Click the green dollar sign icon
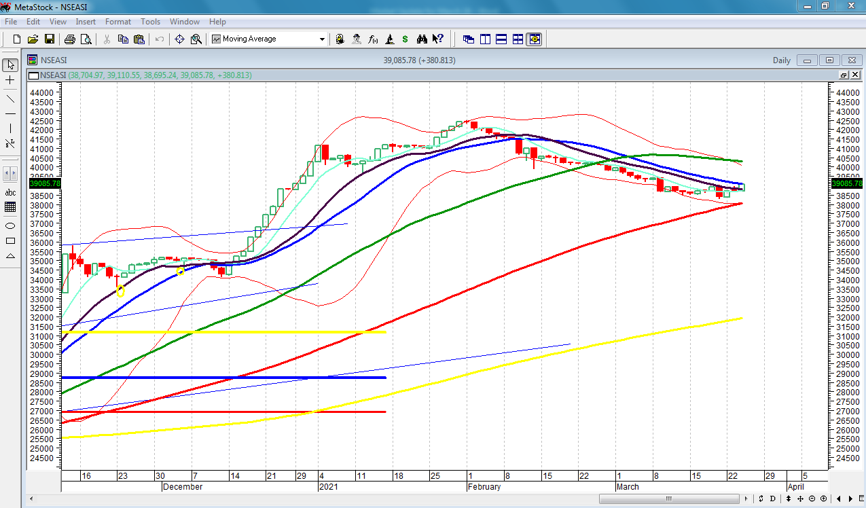Screen dimensions: 866x508 click(405, 39)
